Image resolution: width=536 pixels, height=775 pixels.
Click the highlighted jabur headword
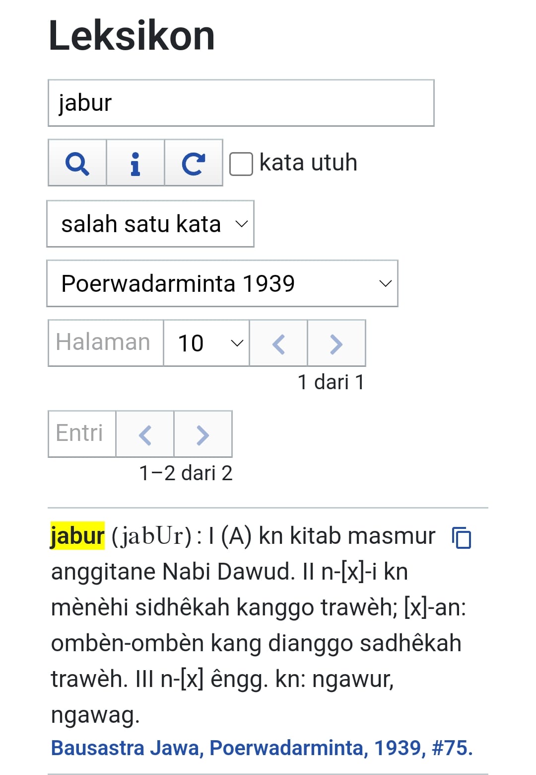(77, 536)
